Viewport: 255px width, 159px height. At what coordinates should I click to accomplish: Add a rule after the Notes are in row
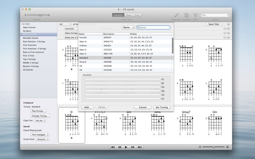[x=229, y=37]
